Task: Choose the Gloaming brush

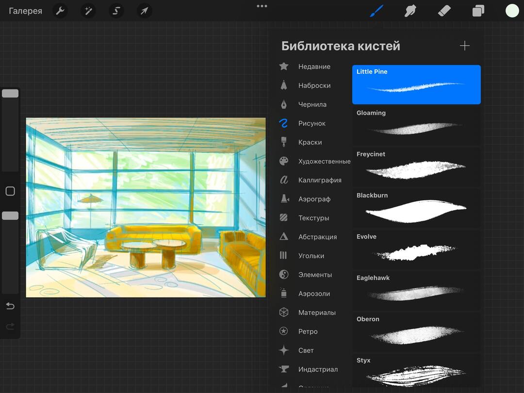Action: click(x=416, y=125)
